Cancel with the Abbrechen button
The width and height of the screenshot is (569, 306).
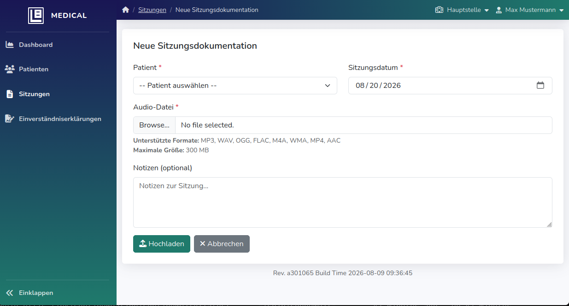point(222,244)
